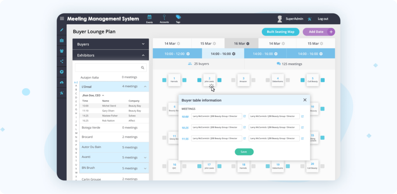Screen dimensions: 397x194
Task: Click the Add Date button
Action: coord(319,32)
